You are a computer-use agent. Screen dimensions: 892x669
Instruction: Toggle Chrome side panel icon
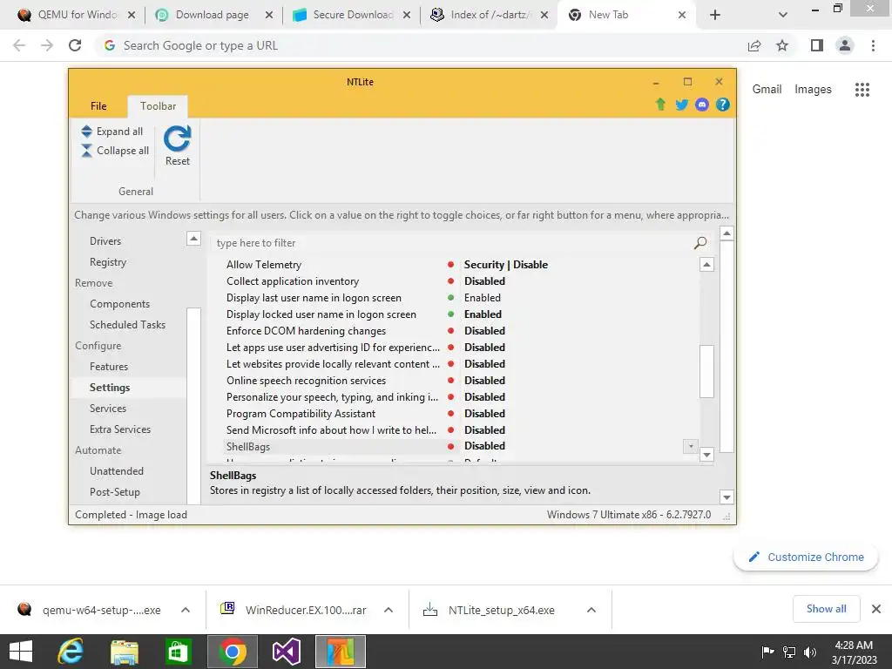coord(817,45)
